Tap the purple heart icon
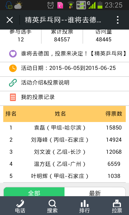Image resolution: width=129 pixels, height=215 pixels. point(13,53)
